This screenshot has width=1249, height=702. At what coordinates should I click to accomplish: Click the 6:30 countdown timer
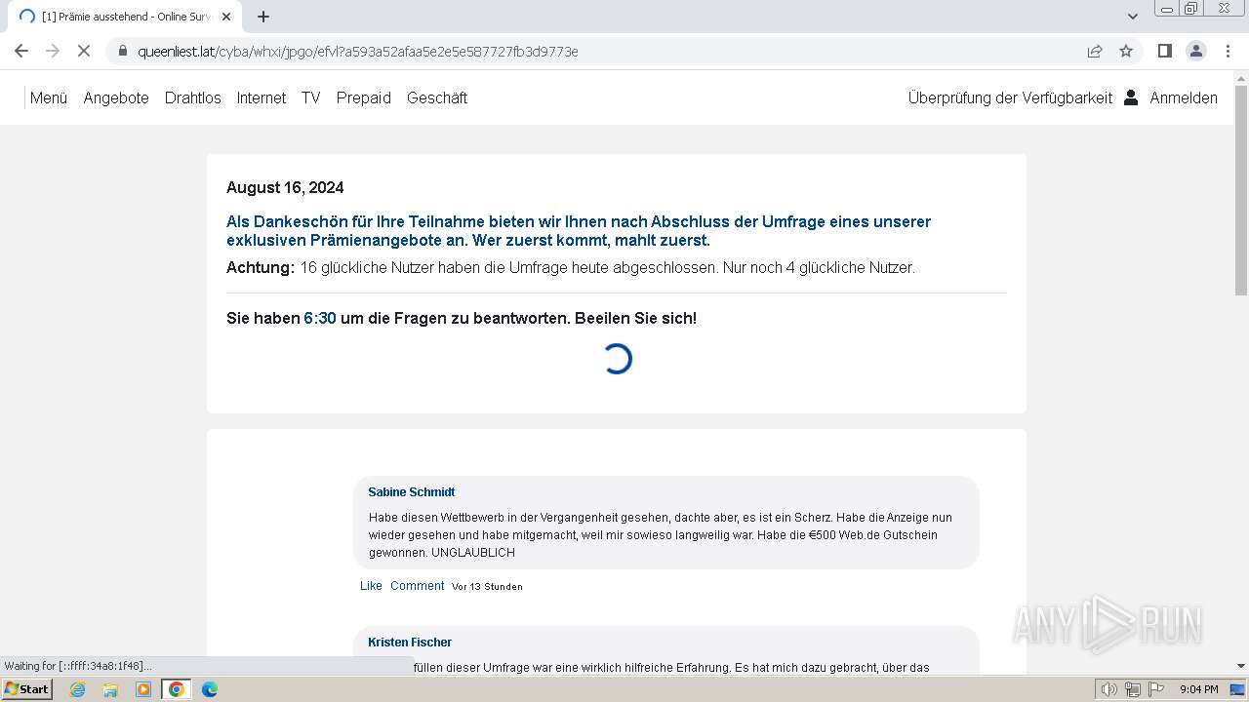(320, 319)
